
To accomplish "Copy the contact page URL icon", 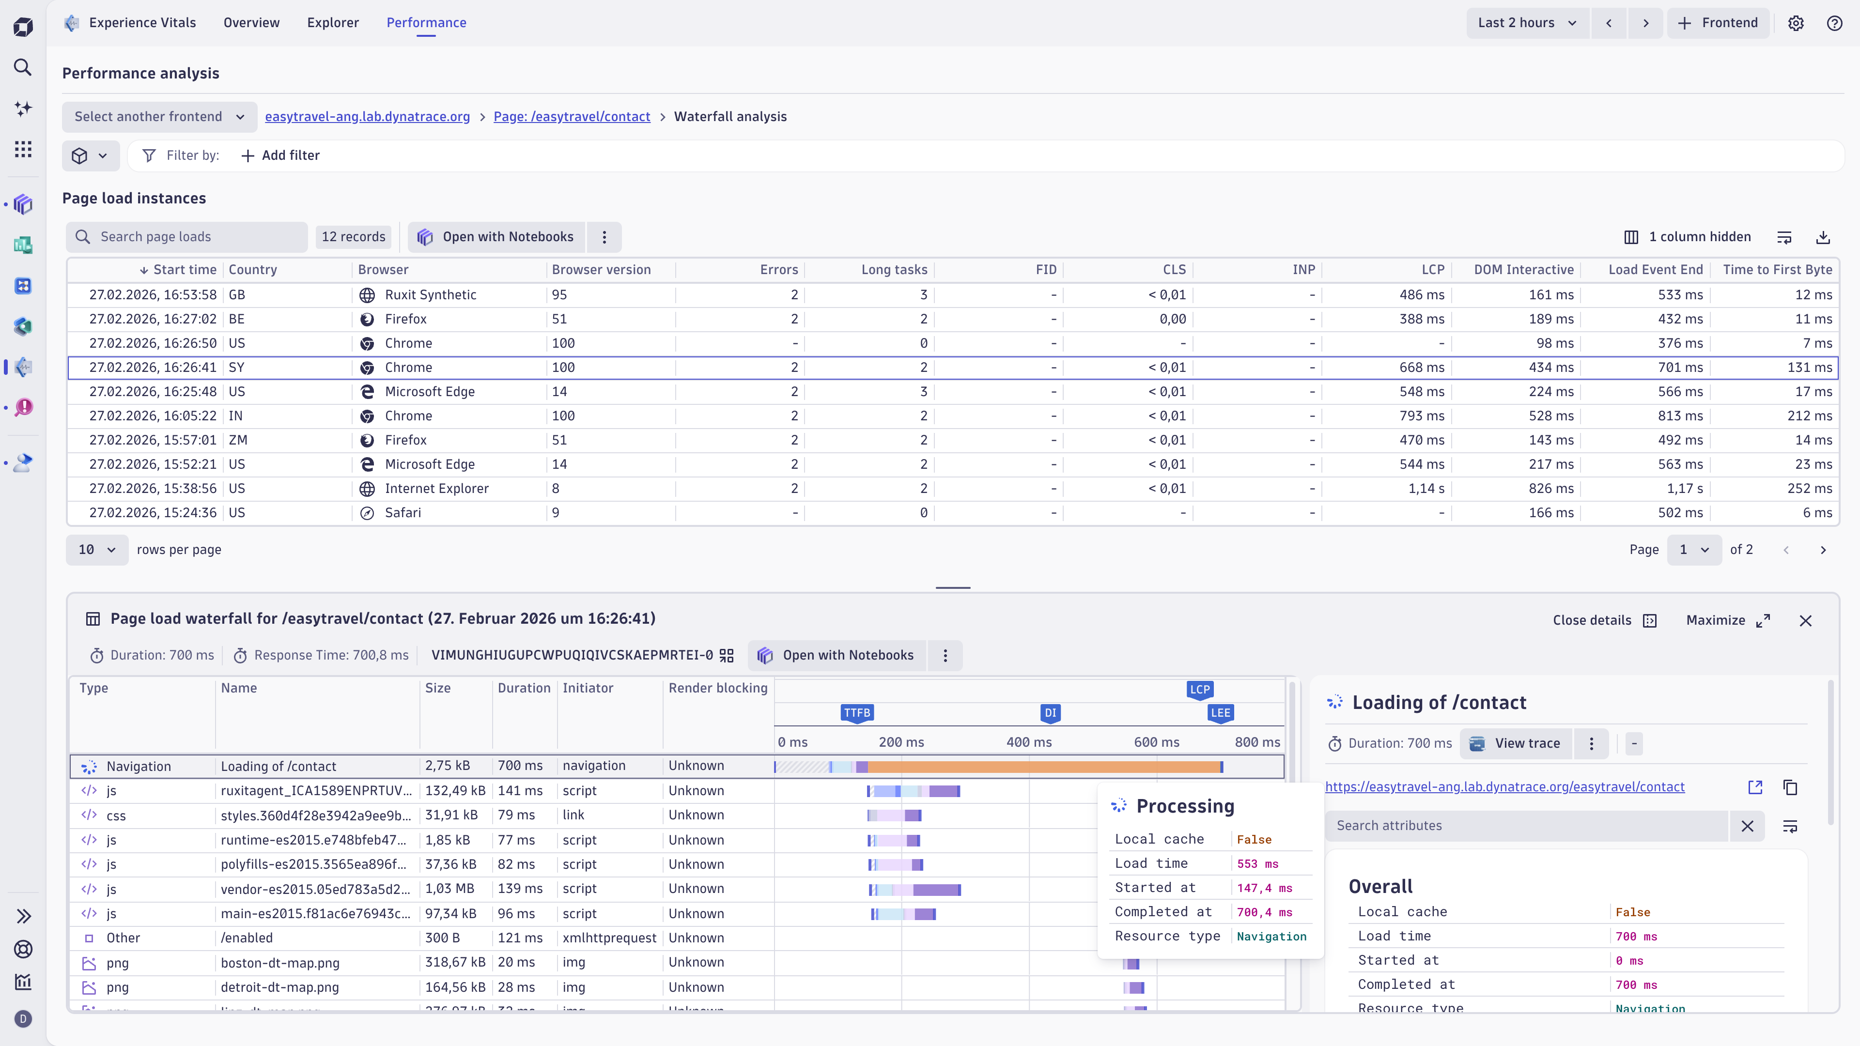I will [1790, 787].
